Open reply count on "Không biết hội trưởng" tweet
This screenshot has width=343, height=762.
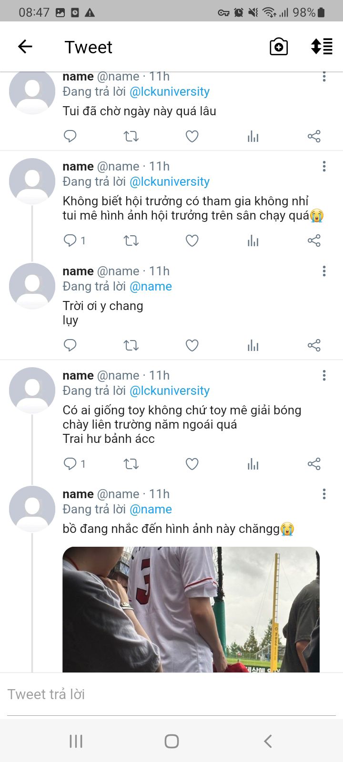[75, 241]
